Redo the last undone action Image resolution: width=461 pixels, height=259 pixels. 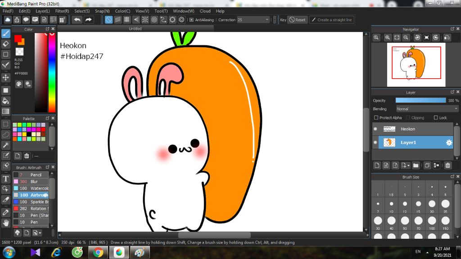[88, 20]
